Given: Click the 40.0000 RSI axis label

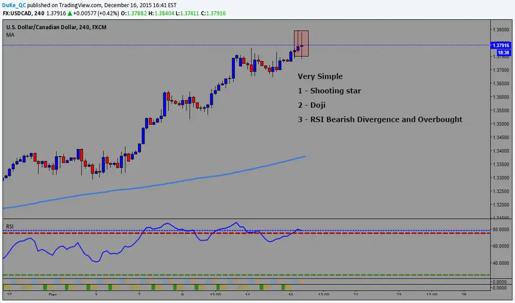Looking at the screenshot, I should pos(501,263).
